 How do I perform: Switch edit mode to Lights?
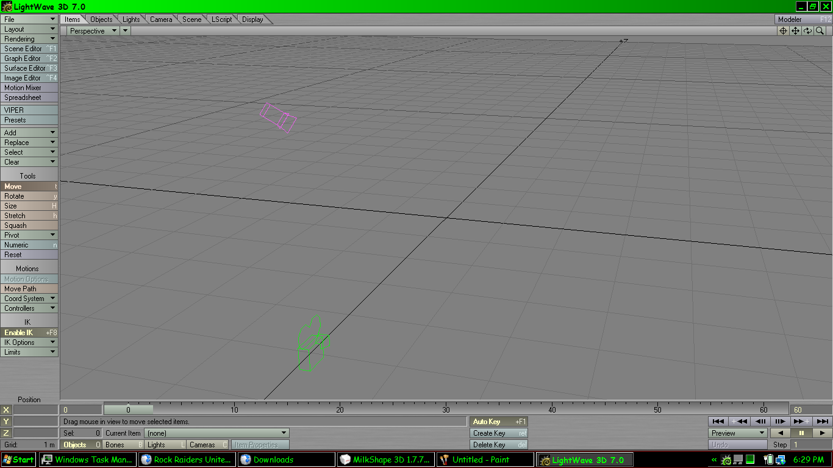[x=165, y=445]
